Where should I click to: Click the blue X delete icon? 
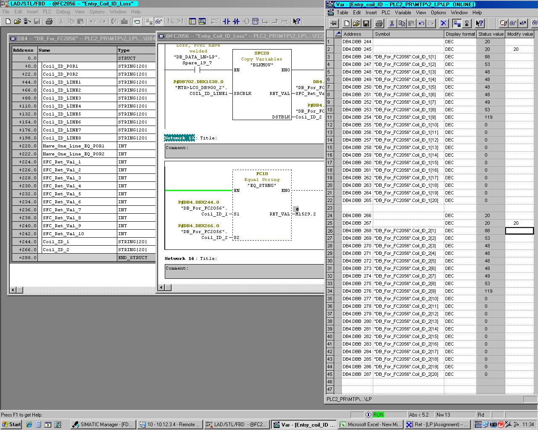point(443,24)
